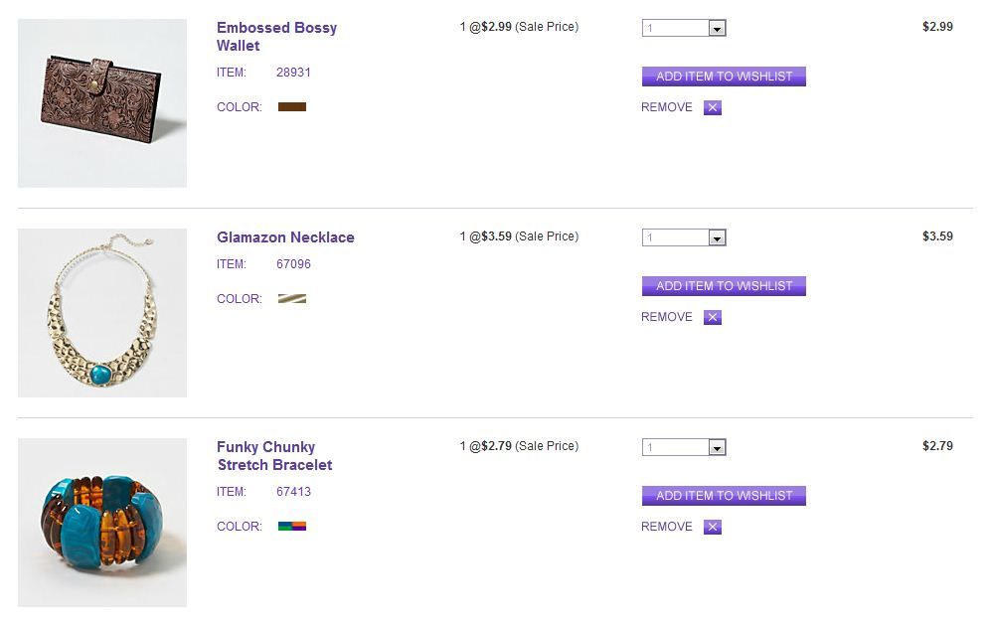Screen dimensions: 991x625
Task: Add Embossed Bossy Wallet to wishlist
Action: click(x=724, y=77)
